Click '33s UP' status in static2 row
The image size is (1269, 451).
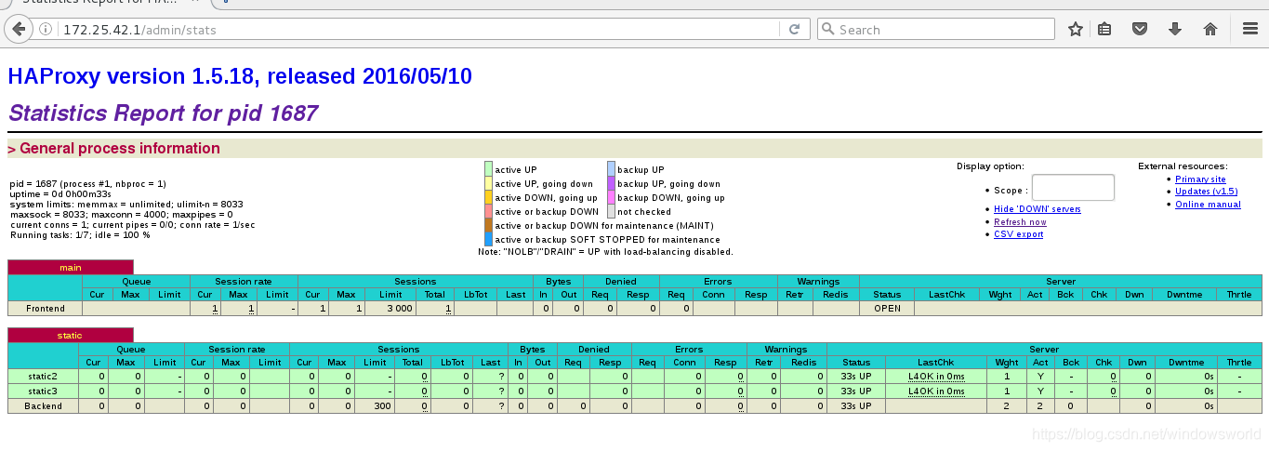click(855, 377)
